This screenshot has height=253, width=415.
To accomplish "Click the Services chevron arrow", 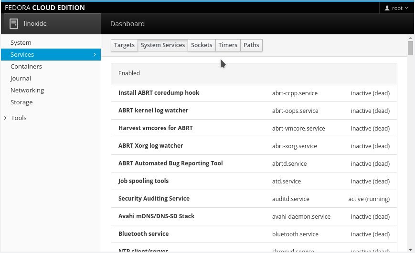I will [x=95, y=55].
